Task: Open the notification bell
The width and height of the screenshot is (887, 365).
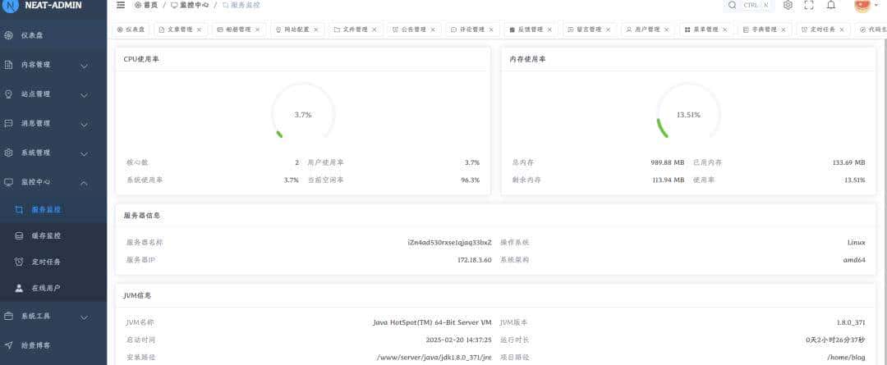Action: [x=830, y=5]
